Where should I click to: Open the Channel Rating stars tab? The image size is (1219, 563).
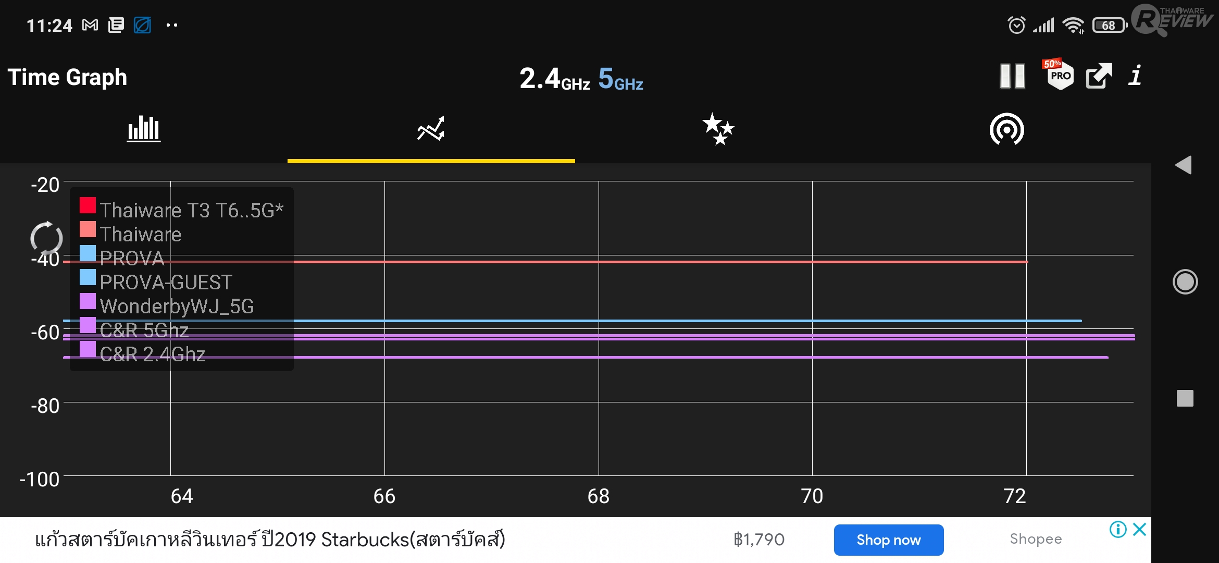click(718, 129)
